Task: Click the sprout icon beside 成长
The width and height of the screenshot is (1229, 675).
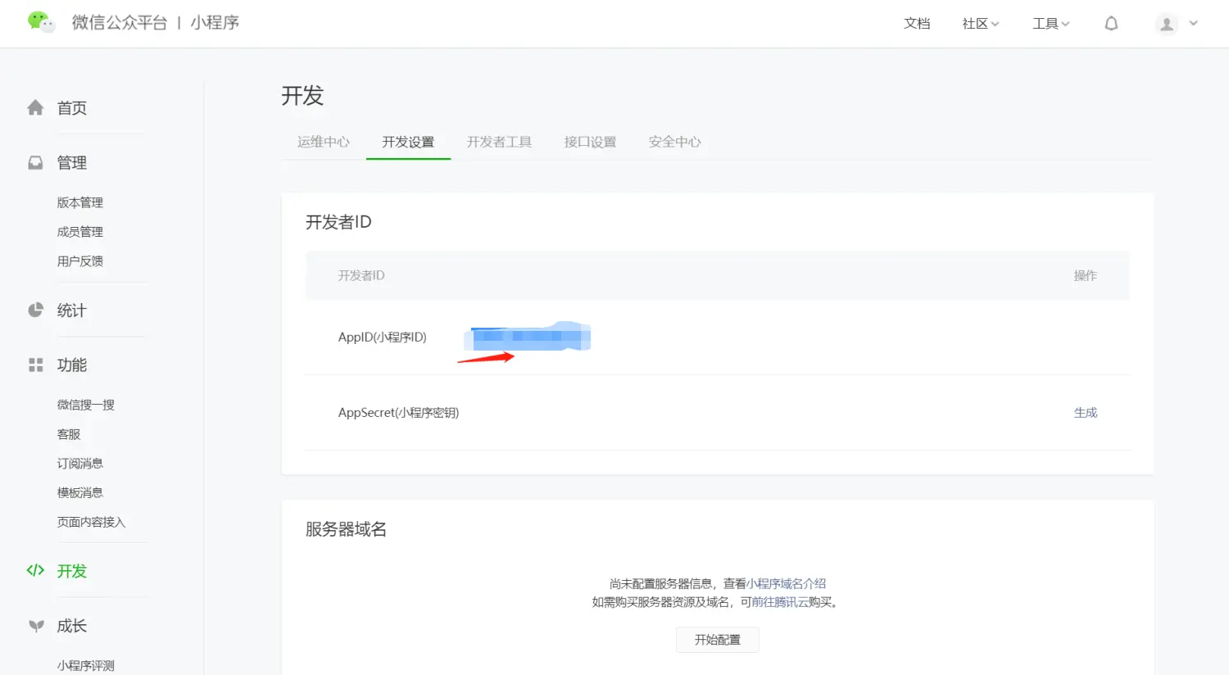Action: [x=36, y=626]
